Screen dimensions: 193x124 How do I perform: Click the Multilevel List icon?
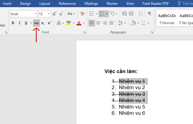[x=112, y=14]
